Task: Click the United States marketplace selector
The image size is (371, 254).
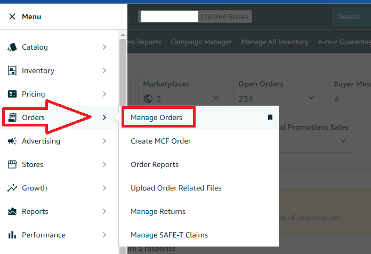Action: coord(195,17)
